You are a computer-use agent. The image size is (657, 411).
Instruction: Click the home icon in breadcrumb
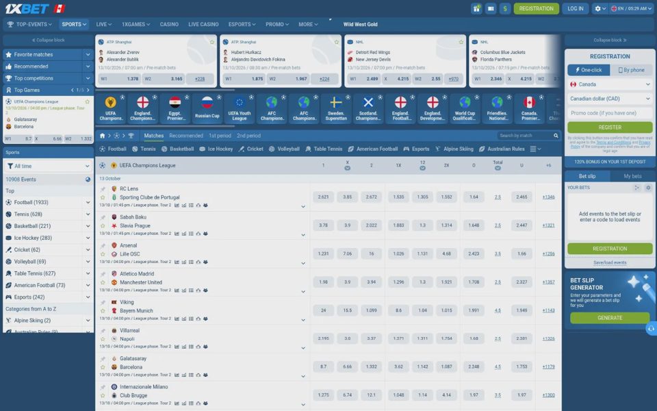coord(102,136)
